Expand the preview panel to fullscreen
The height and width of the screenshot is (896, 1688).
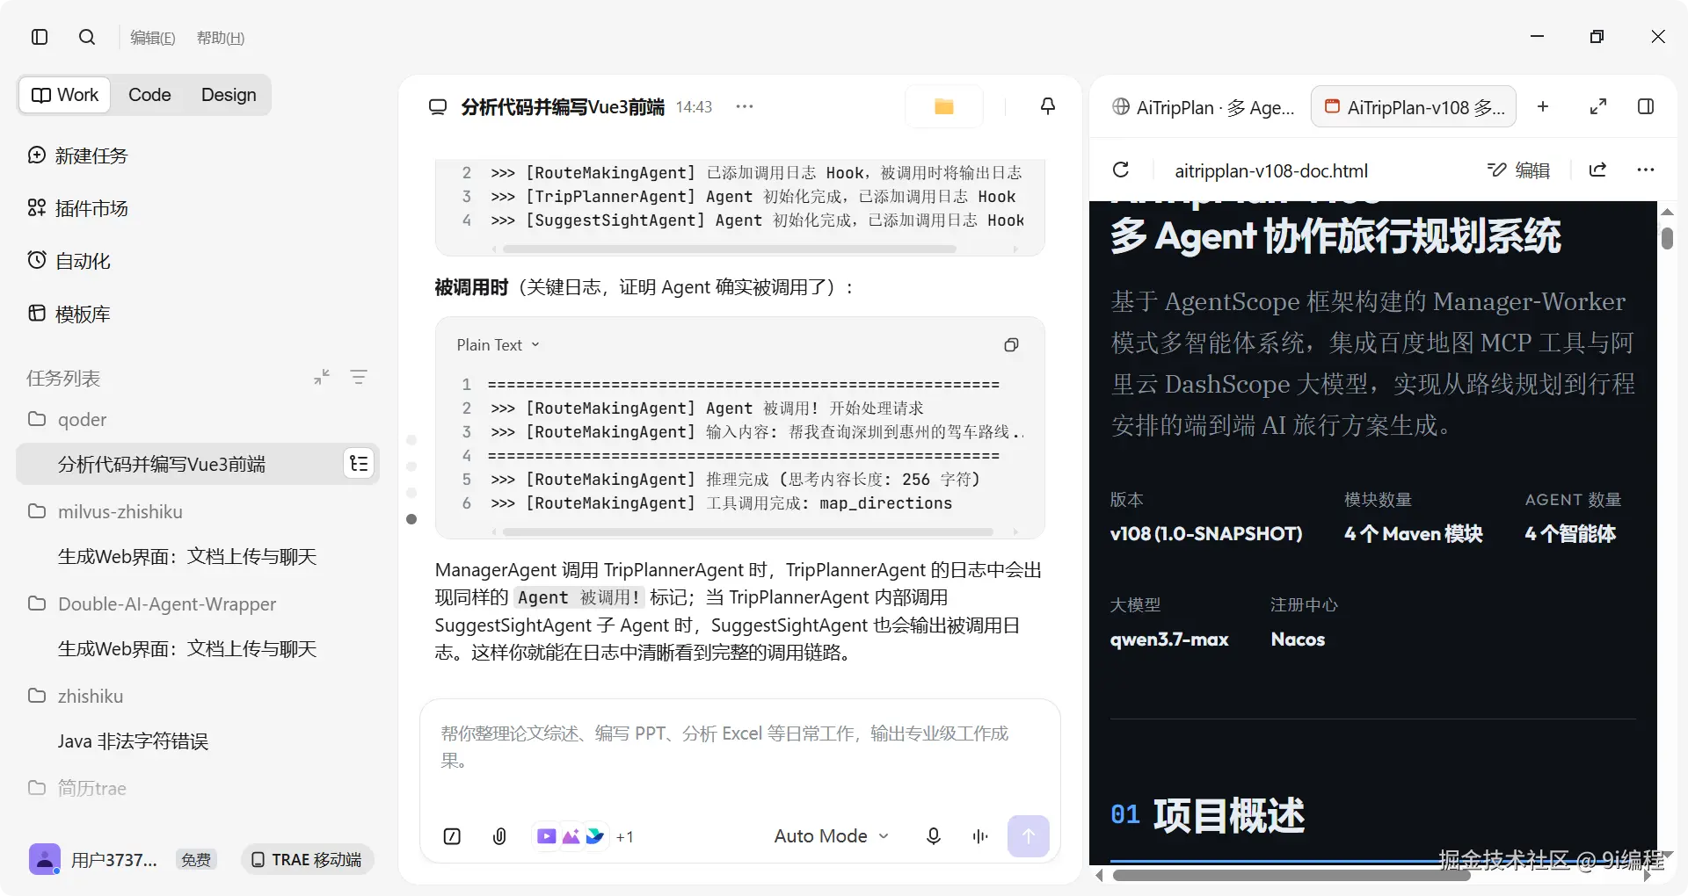pyautogui.click(x=1598, y=106)
